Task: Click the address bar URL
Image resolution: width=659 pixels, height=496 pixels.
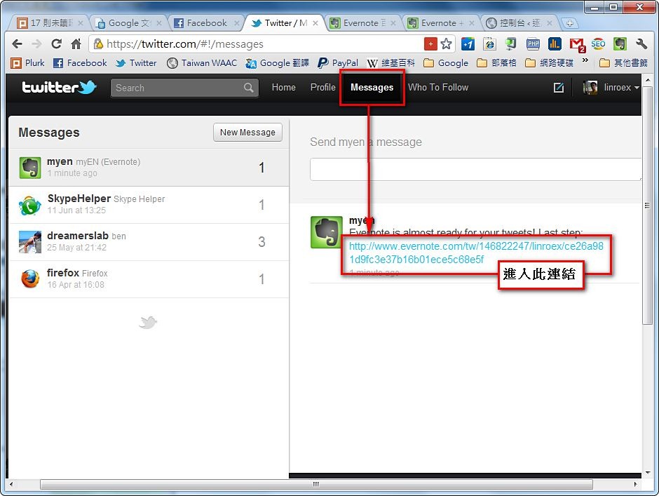Action: coord(185,44)
